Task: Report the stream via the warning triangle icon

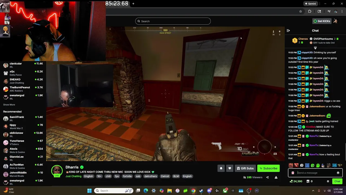Action: (x=276, y=177)
